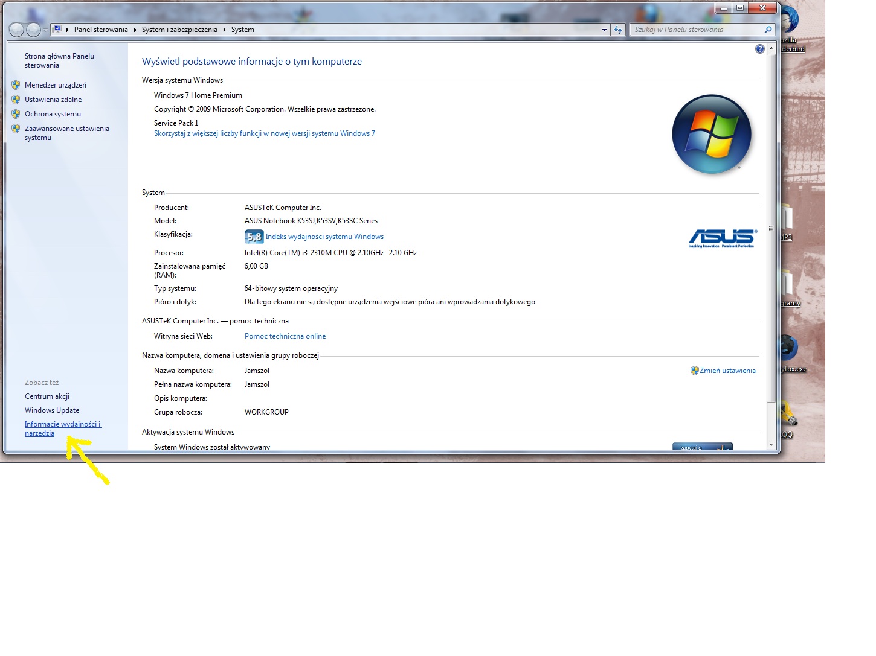Open the Pomoc techniczna online link
This screenshot has height=656, width=876.
[285, 336]
